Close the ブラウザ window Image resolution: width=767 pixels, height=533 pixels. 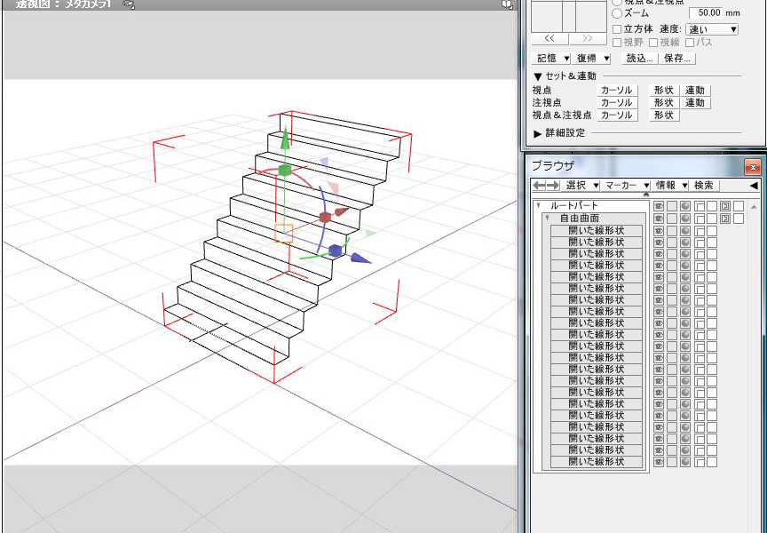[x=752, y=167]
